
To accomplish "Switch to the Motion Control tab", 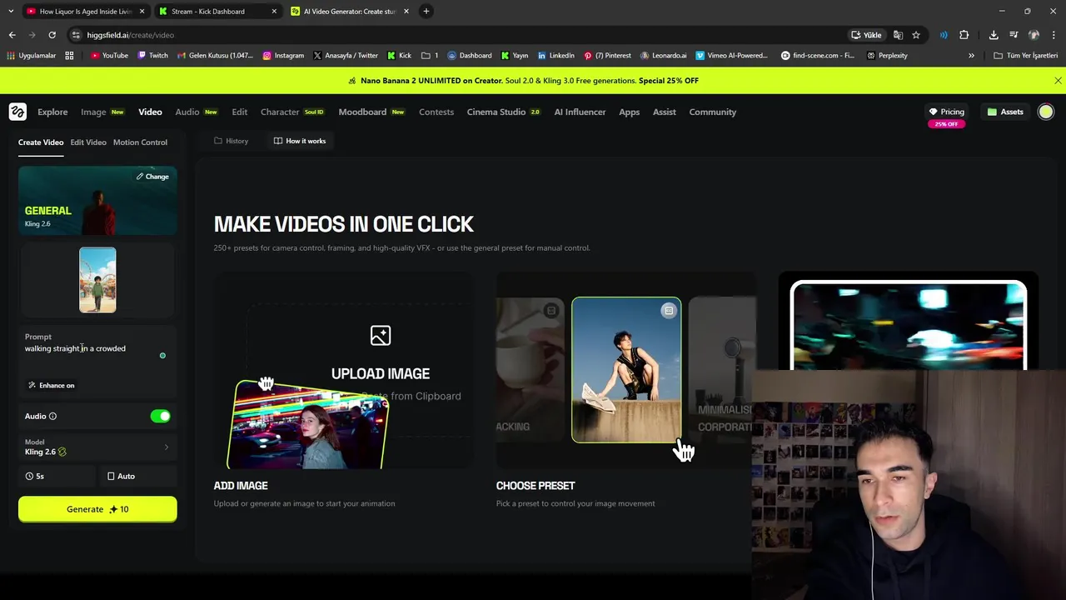I will tap(140, 142).
